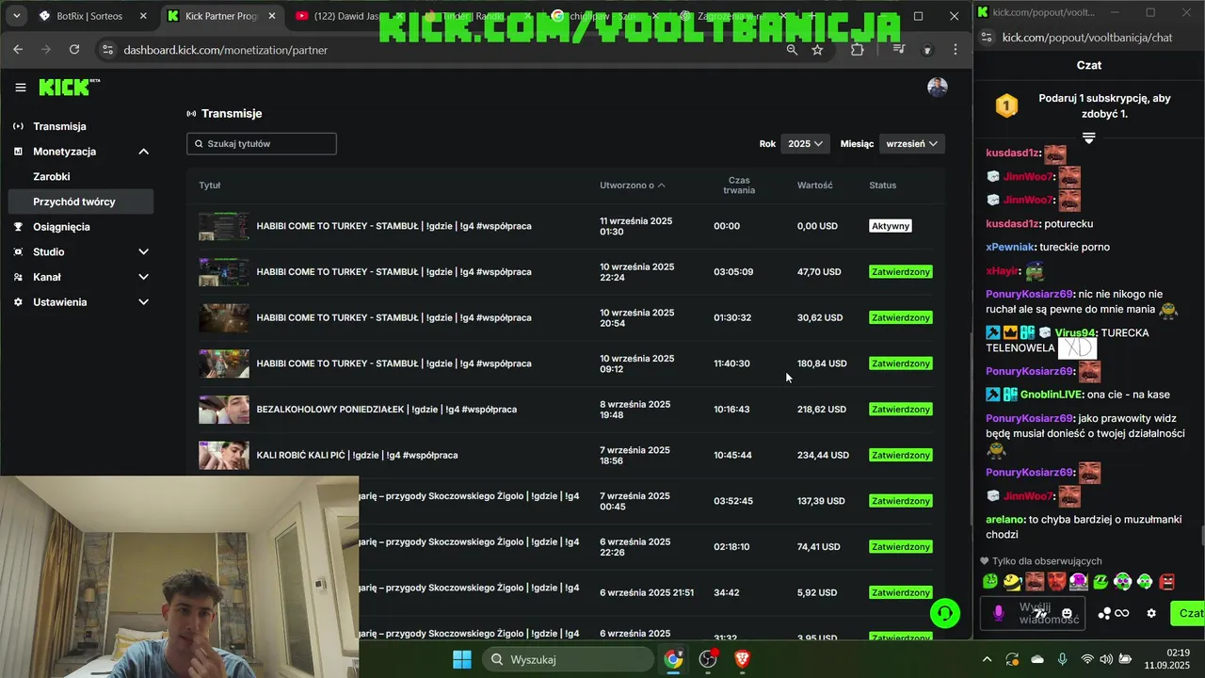The image size is (1205, 678).
Task: Click username xPewniak in the chat
Action: [x=1010, y=247]
